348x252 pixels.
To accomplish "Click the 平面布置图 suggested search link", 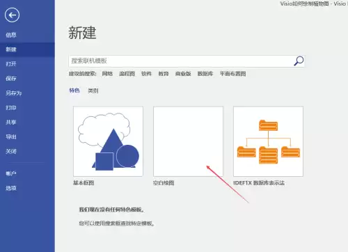I will [x=232, y=74].
